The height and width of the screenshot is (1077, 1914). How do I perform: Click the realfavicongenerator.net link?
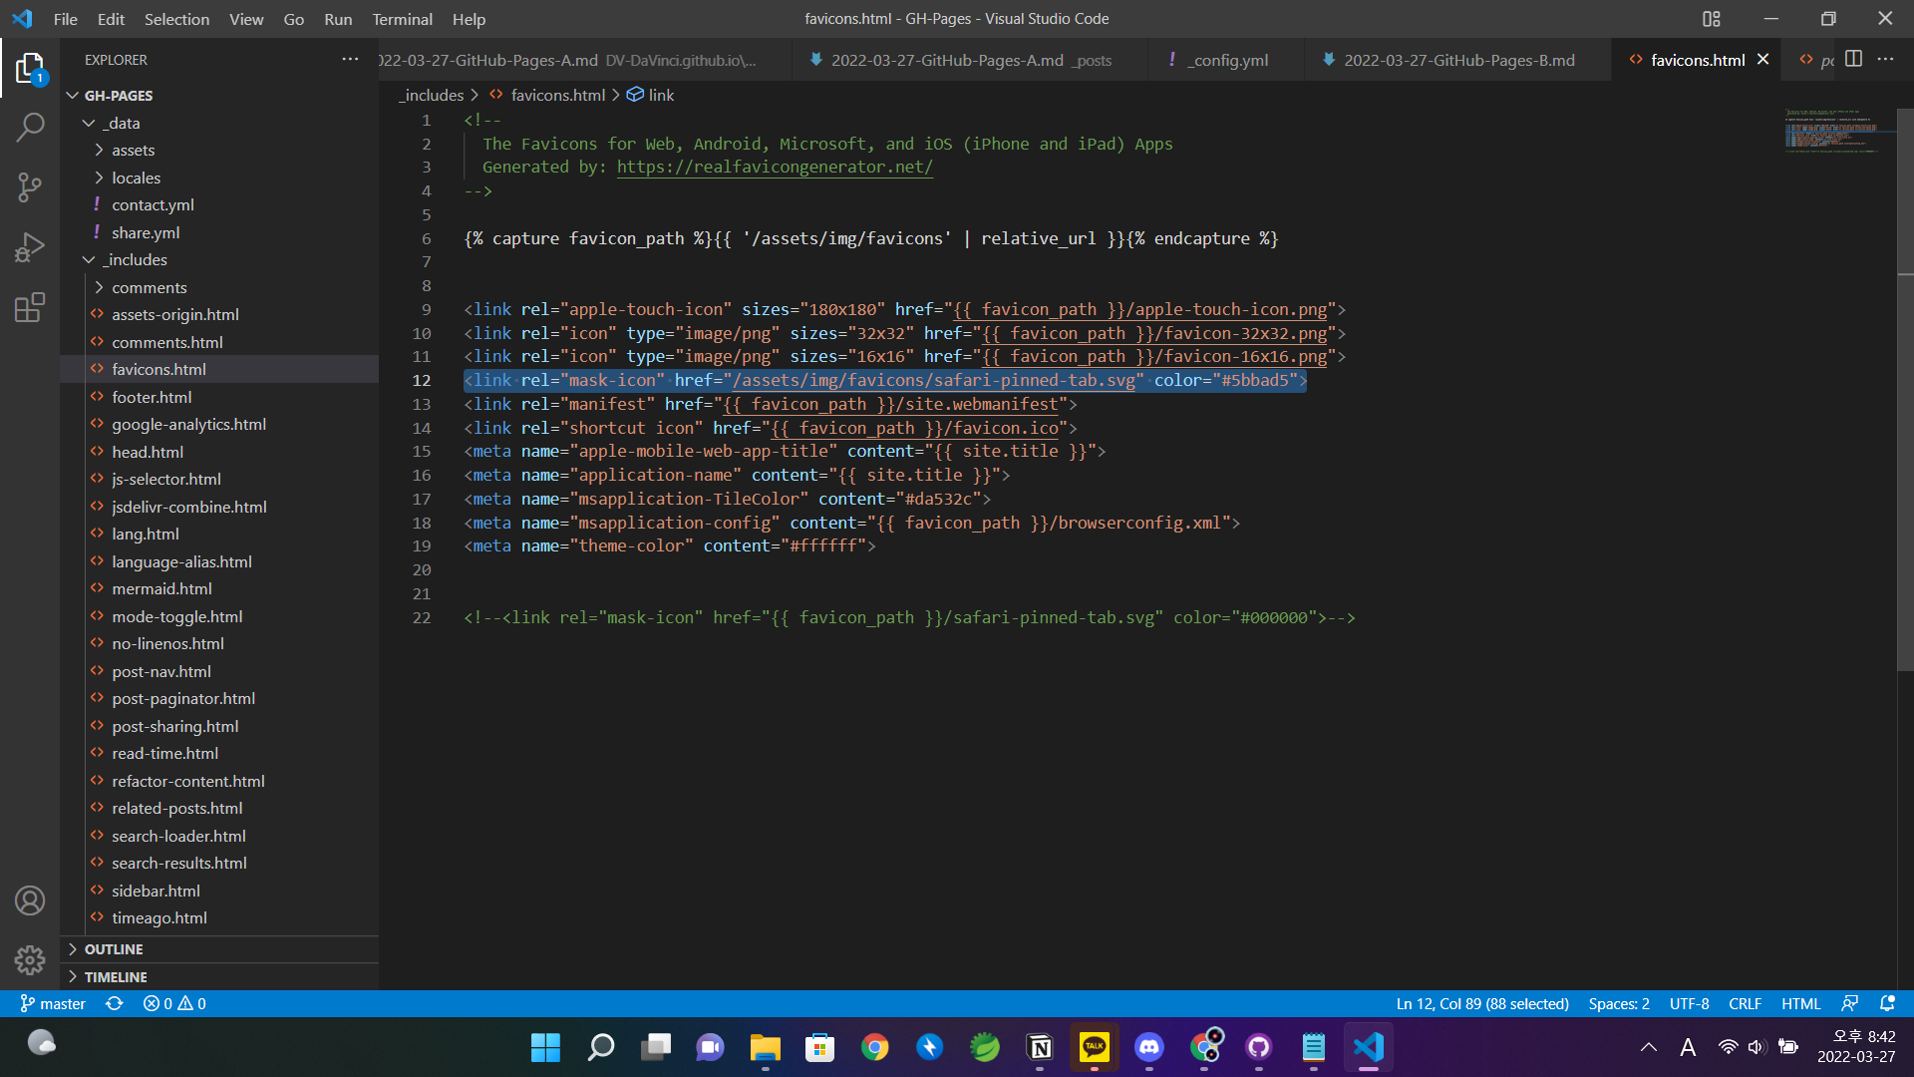pos(775,167)
